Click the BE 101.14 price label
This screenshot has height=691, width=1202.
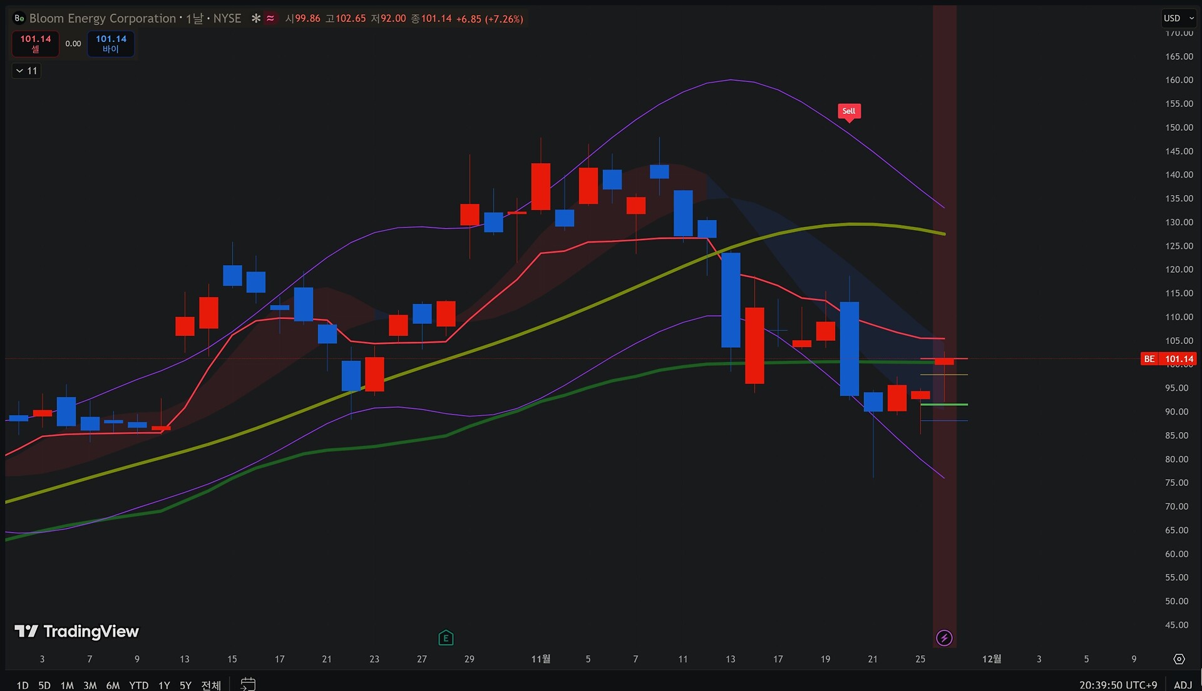click(x=1168, y=359)
